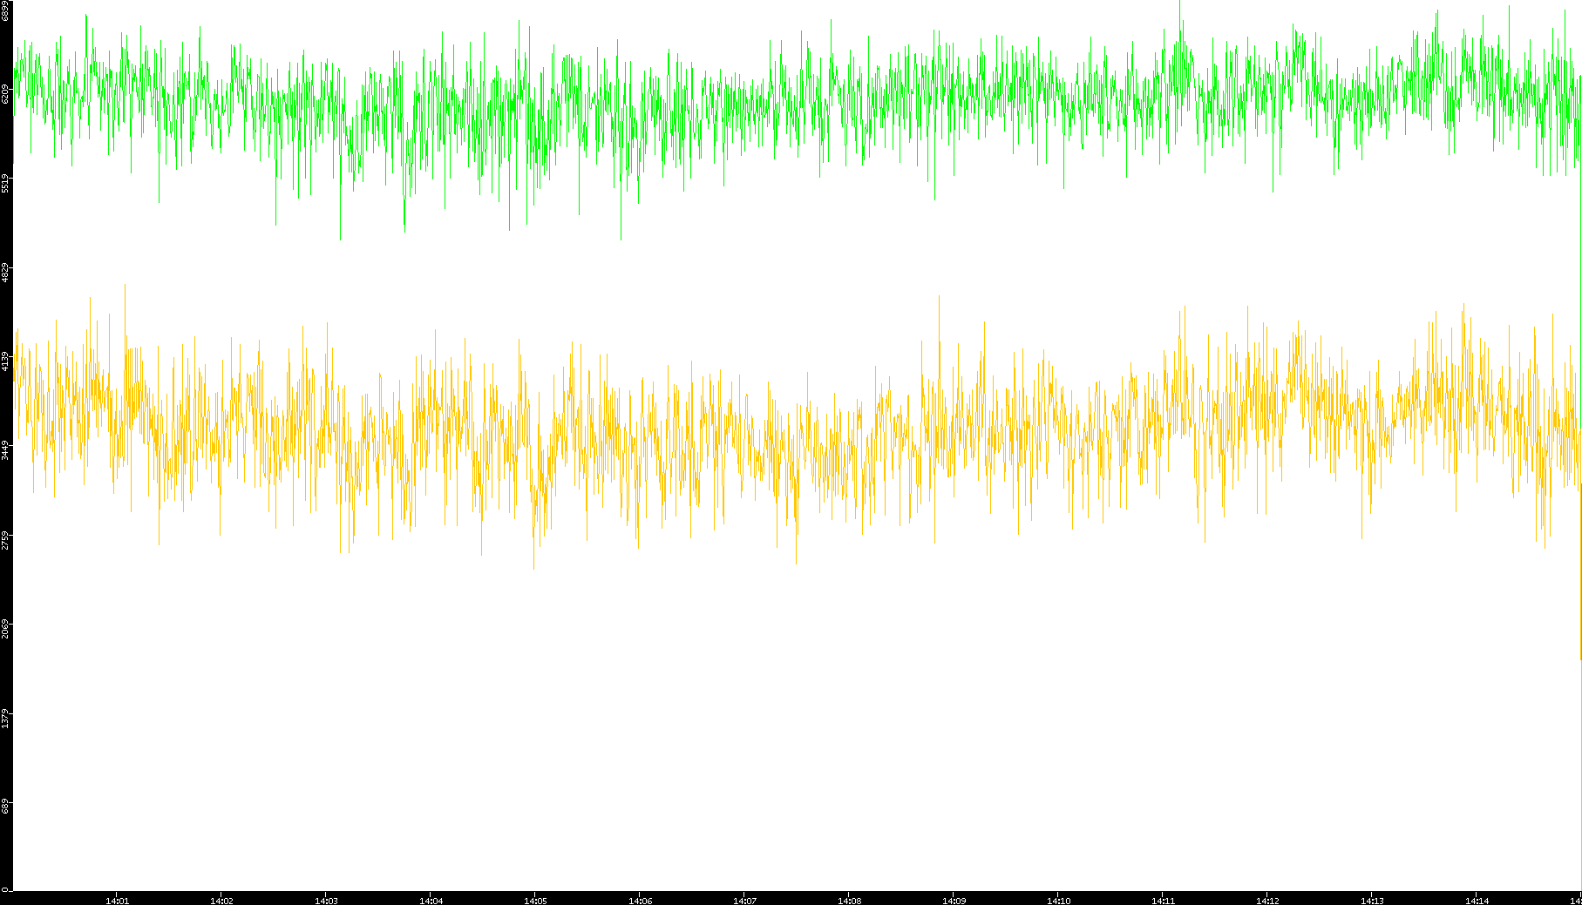The height and width of the screenshot is (905, 1582).
Task: Click the 1379 value axis label
Action: (x=5, y=718)
